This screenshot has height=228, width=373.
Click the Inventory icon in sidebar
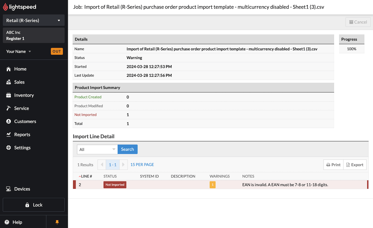coord(9,95)
